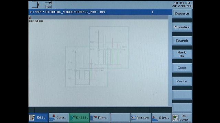Image resolution: width=220 pixels, height=123 pixels.
Task: Click the Re-comp. softkey
Action: [x=182, y=118]
